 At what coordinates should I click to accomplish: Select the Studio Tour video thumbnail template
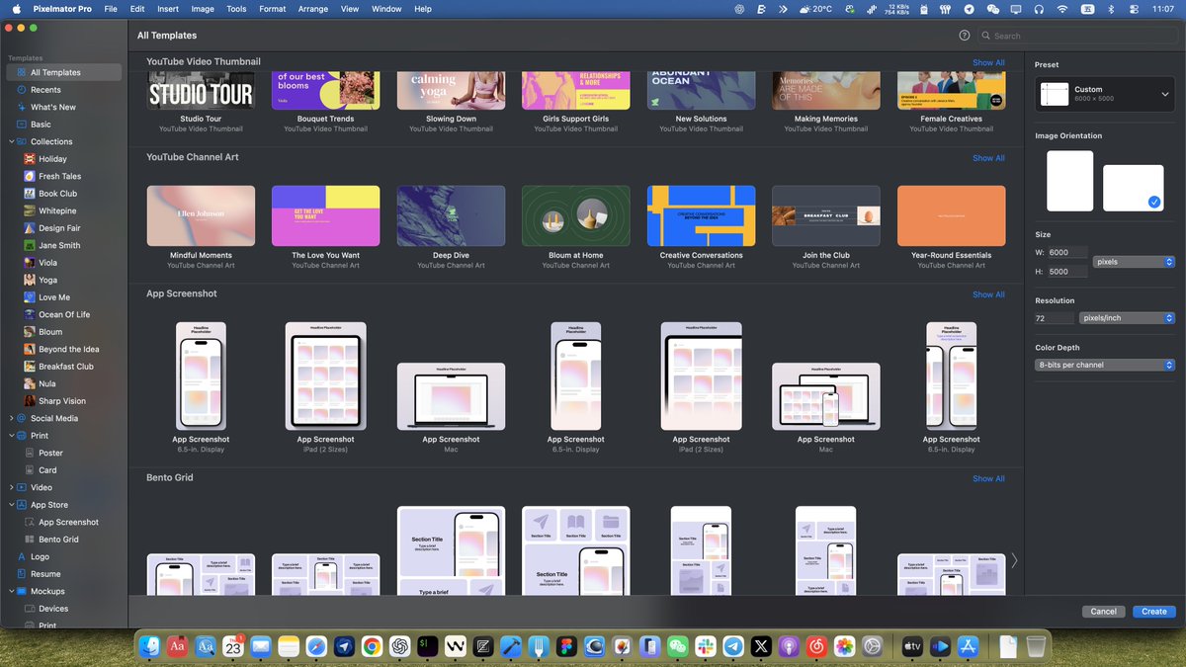coord(201,92)
